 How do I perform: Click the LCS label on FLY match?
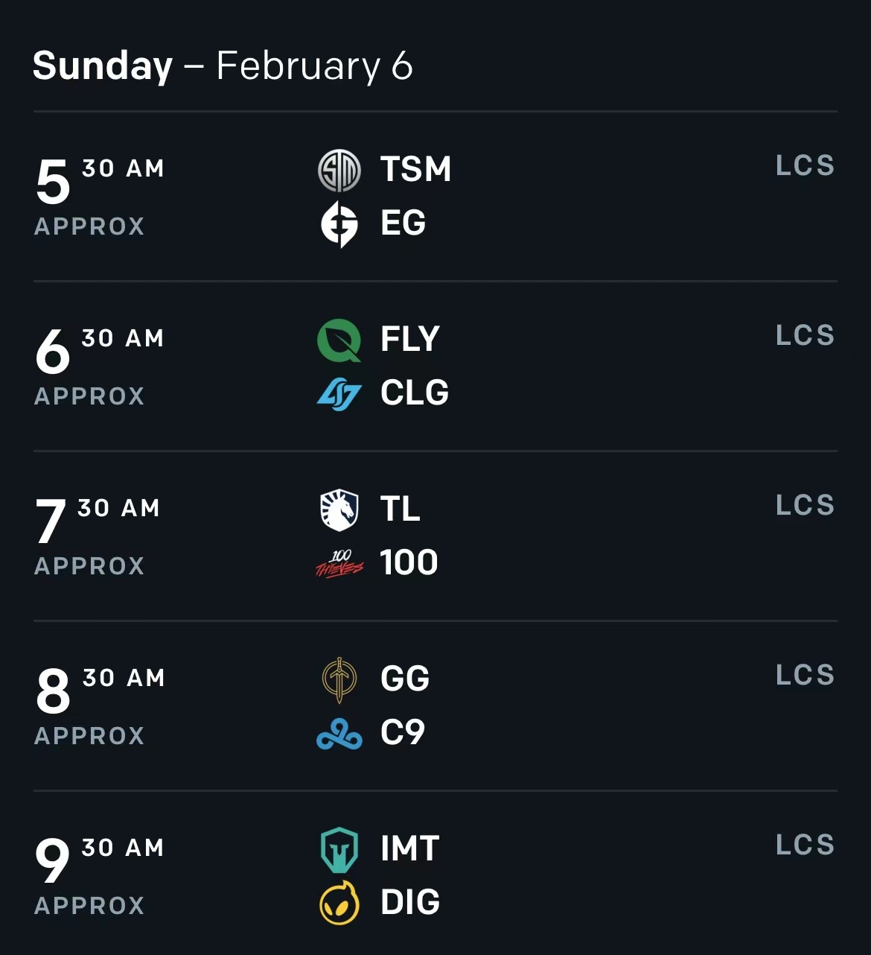point(805,335)
